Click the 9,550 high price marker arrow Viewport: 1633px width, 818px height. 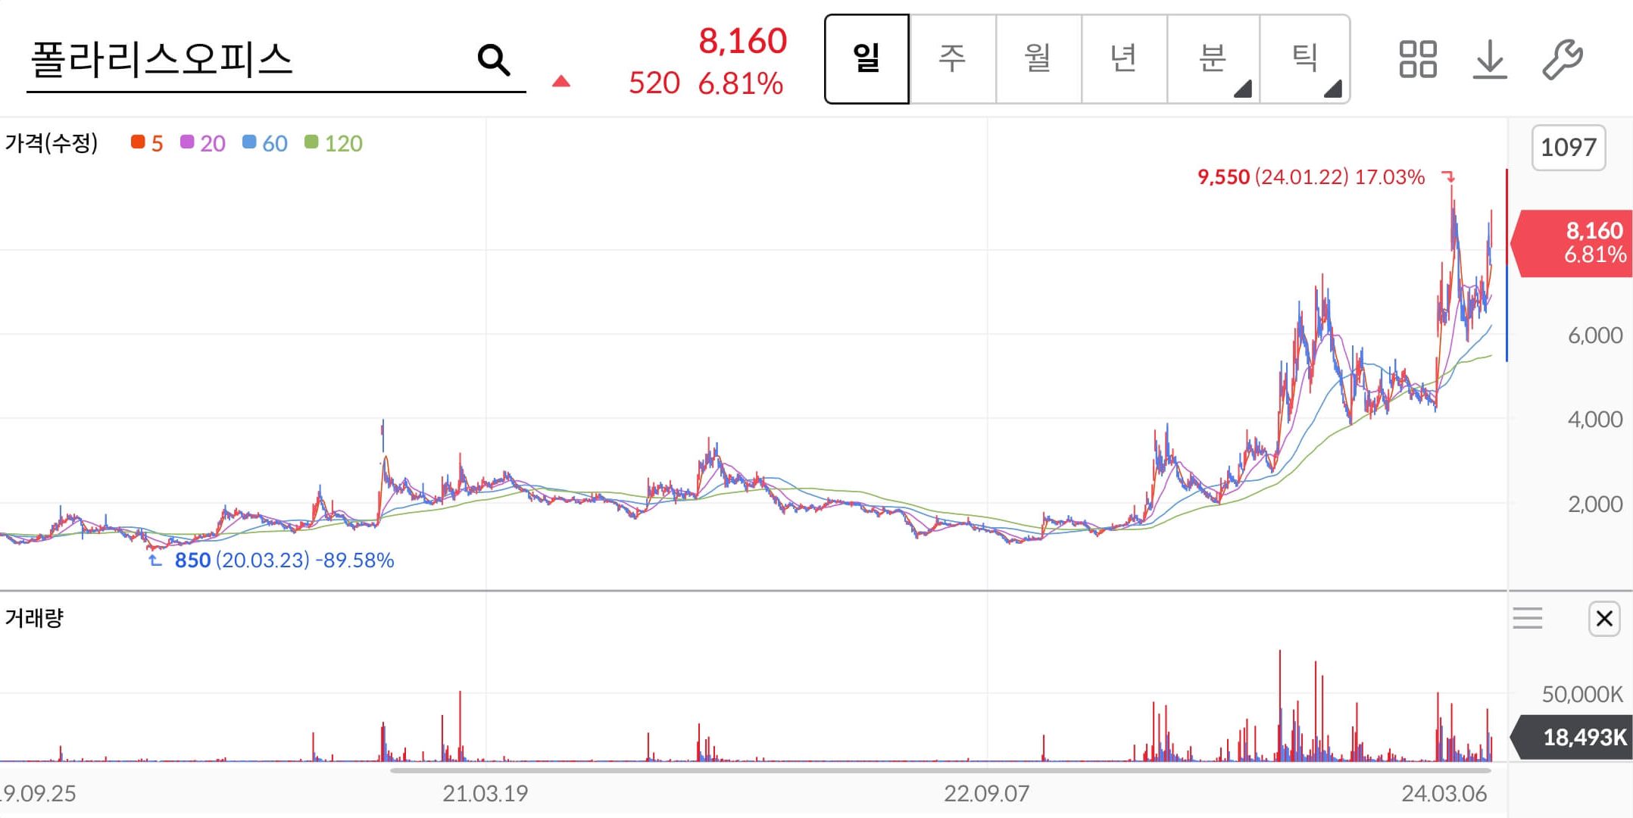(x=1448, y=177)
